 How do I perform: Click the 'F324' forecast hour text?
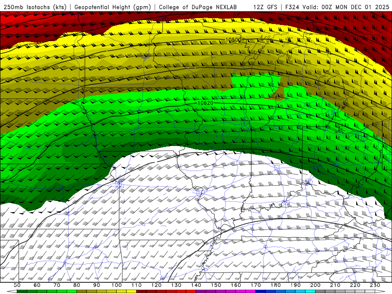coord(292,7)
